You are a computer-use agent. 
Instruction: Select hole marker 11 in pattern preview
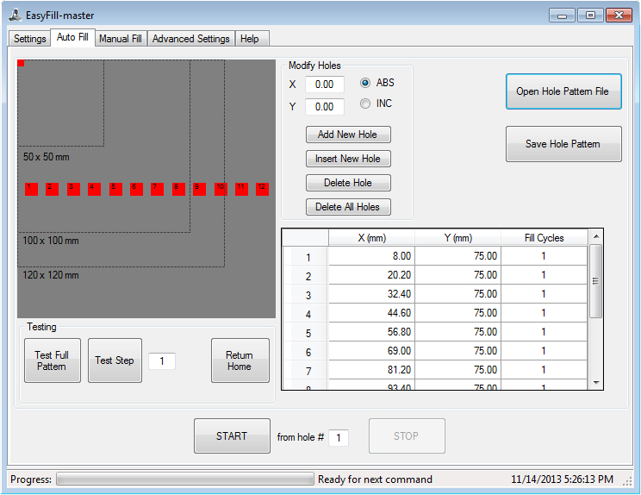pos(241,189)
